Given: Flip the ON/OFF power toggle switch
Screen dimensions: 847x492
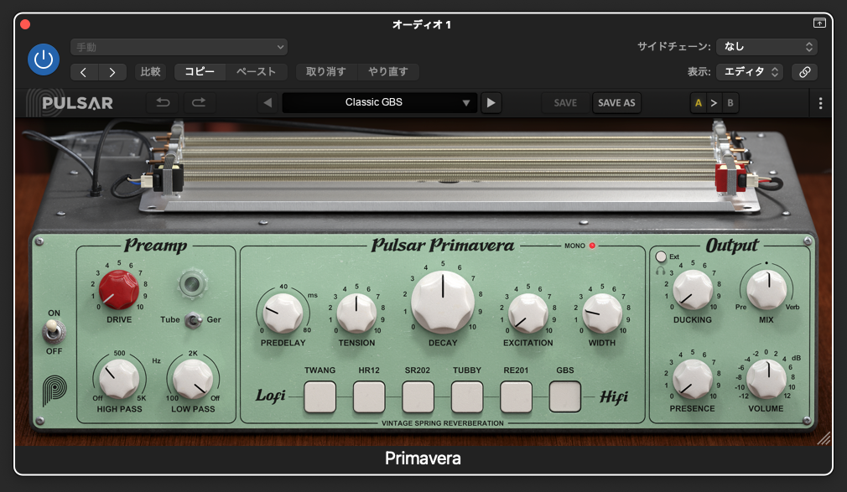Looking at the screenshot, I should [54, 332].
